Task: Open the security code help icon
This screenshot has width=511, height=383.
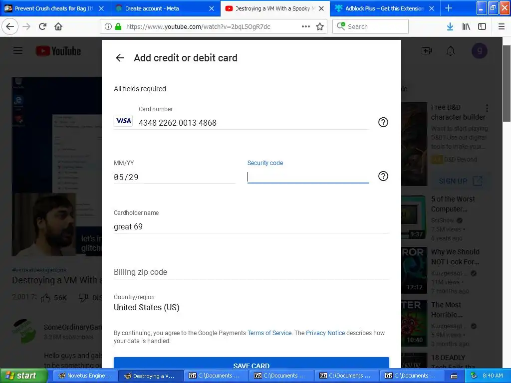Action: pyautogui.click(x=383, y=176)
